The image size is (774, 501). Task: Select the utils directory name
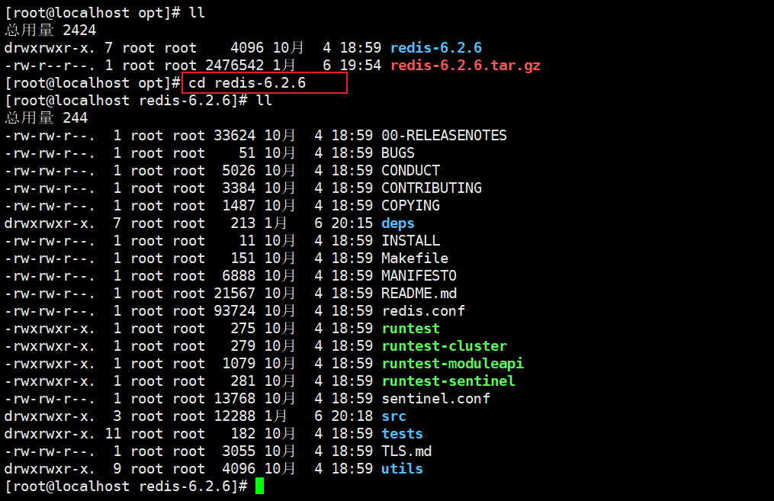pos(402,469)
